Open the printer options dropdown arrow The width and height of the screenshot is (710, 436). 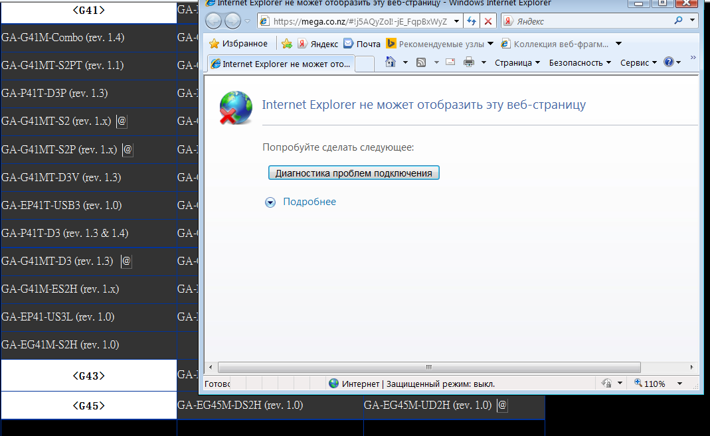tap(484, 62)
